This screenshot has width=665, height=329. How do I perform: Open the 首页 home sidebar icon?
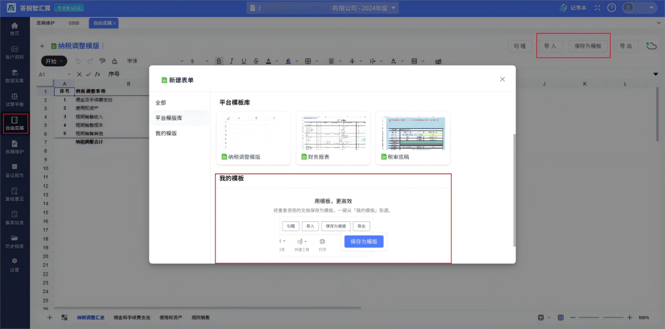coord(14,29)
